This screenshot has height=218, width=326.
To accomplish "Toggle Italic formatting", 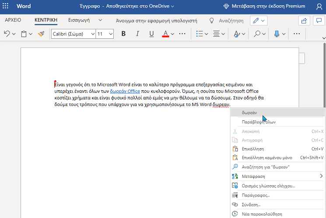I will pos(137,34).
